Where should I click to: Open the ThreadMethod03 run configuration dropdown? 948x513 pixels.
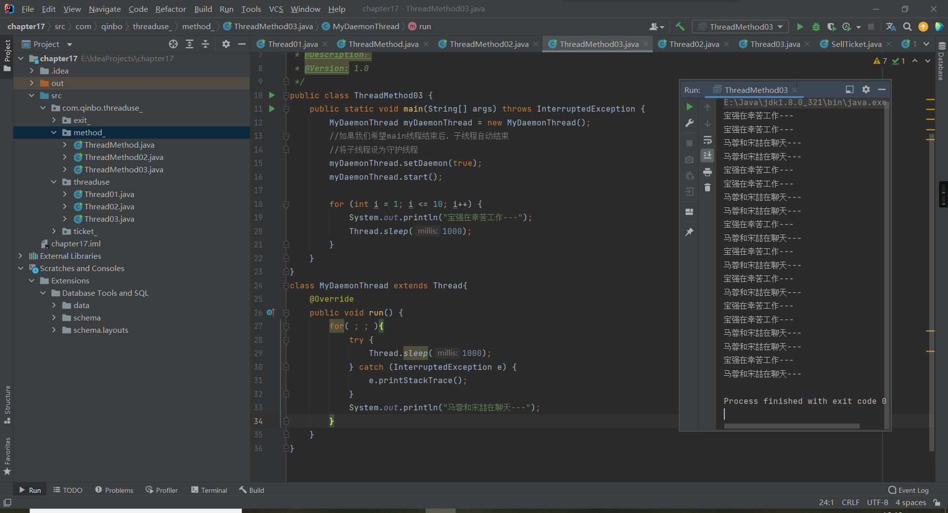click(x=740, y=27)
